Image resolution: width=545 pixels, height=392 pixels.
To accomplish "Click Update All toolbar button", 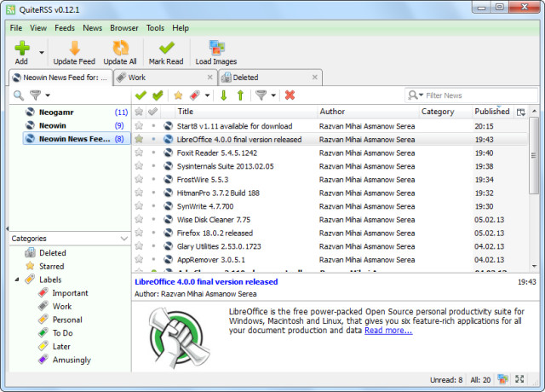I will coord(120,53).
